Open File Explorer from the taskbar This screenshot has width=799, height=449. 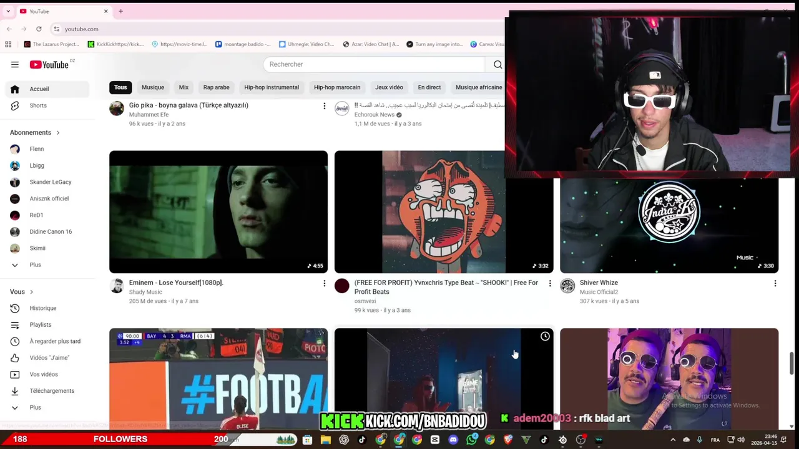tap(325, 440)
